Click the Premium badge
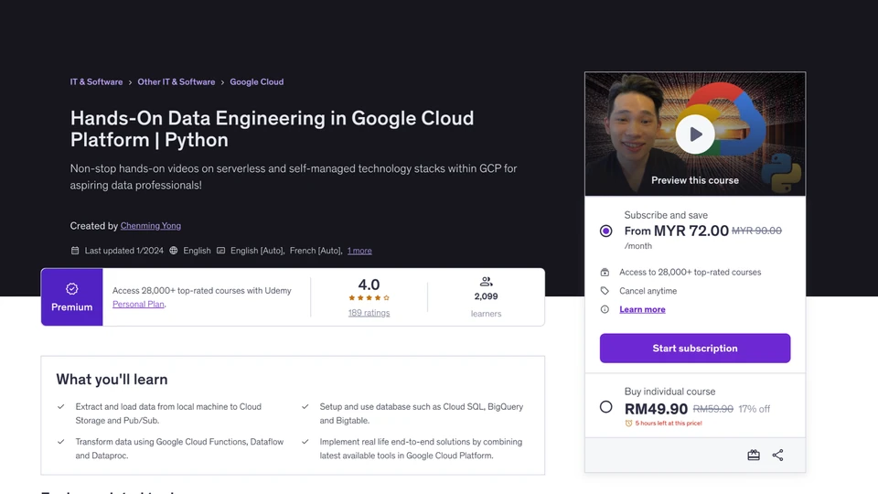This screenshot has width=878, height=494. (71, 296)
